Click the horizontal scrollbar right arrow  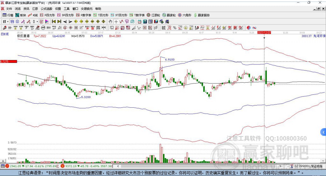pyautogui.click(x=280, y=166)
